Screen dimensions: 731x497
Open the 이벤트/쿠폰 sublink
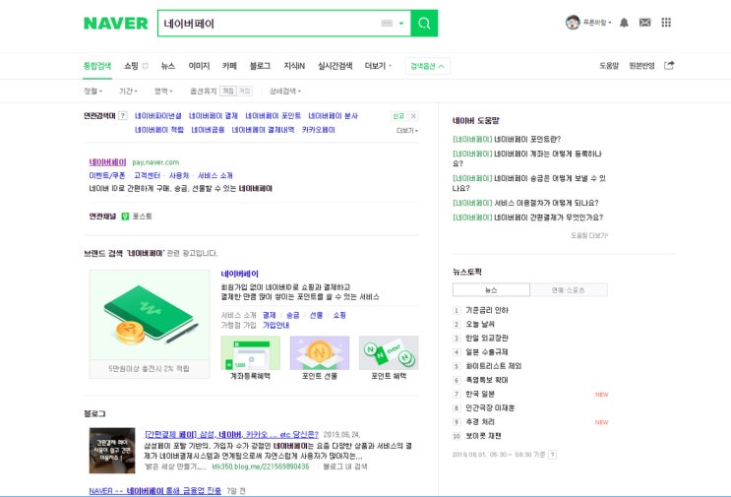[107, 175]
